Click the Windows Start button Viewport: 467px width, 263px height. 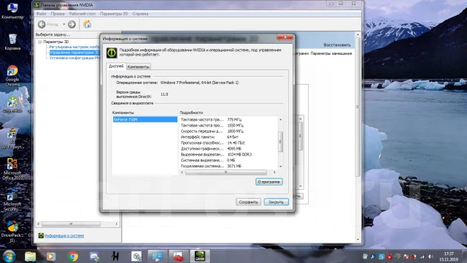point(9,256)
